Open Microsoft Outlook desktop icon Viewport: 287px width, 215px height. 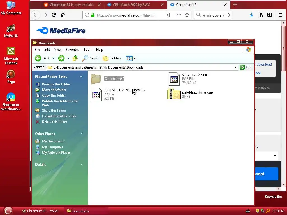tap(11, 56)
